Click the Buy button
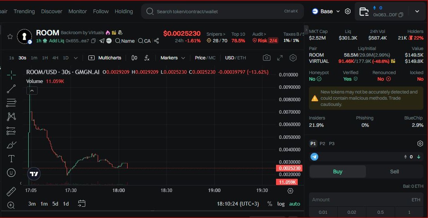This screenshot has height=218, width=428. pyautogui.click(x=338, y=171)
